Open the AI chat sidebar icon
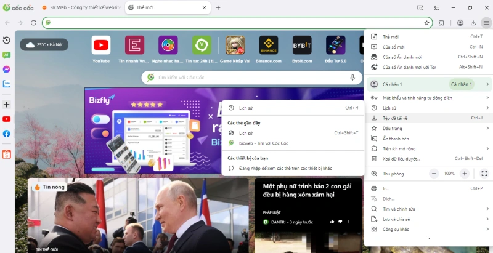The image size is (493, 253). pos(6,55)
